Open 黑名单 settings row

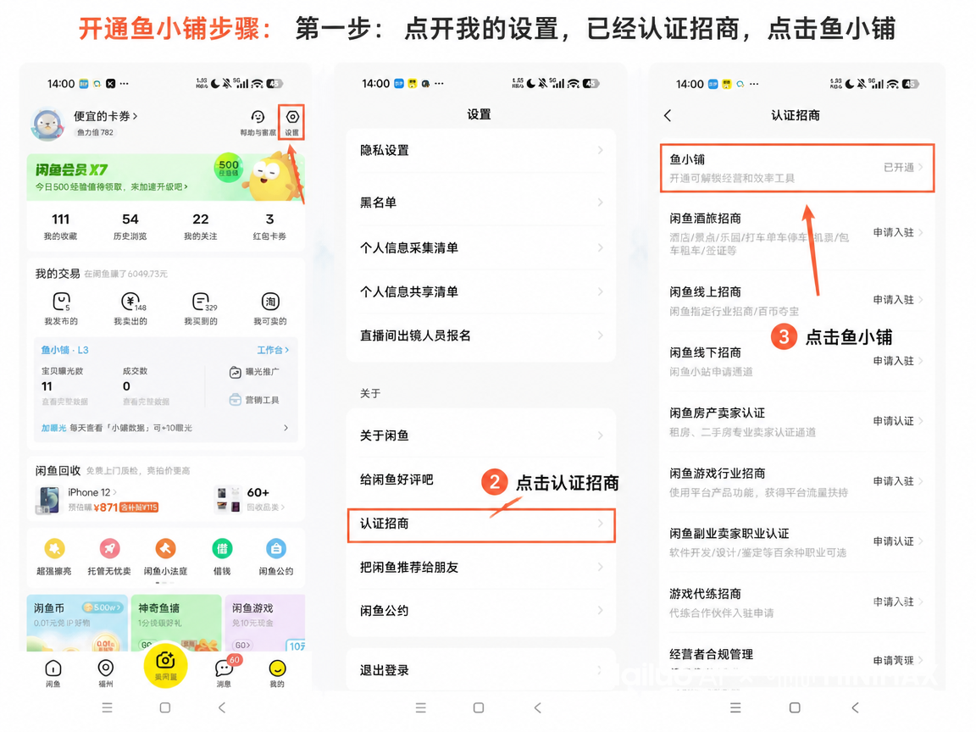pos(481,202)
